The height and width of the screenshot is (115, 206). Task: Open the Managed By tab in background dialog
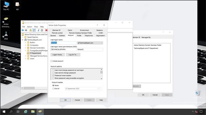[146, 37]
